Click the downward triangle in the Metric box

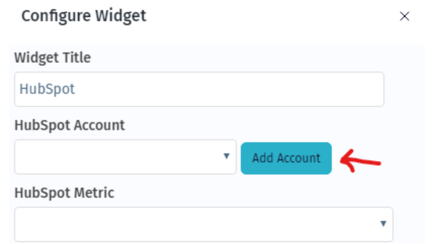383,223
